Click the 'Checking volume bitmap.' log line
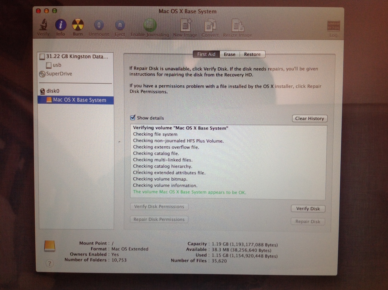Screen dimensions: 388x290 coord(160,179)
